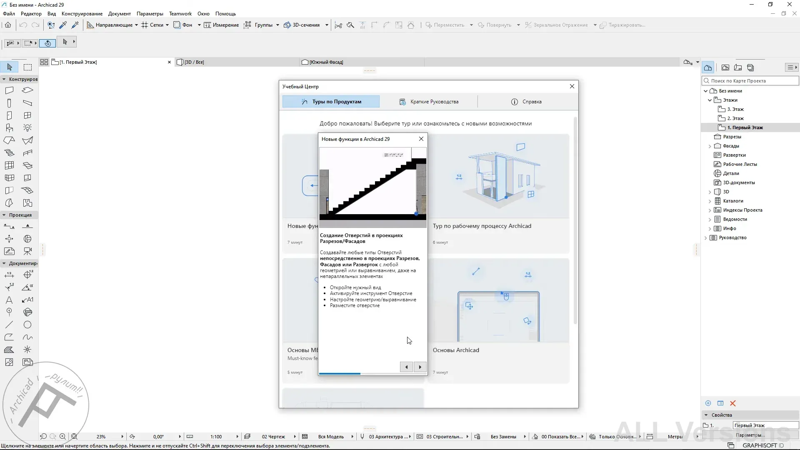Open View Map icon in Navigator

click(725, 67)
